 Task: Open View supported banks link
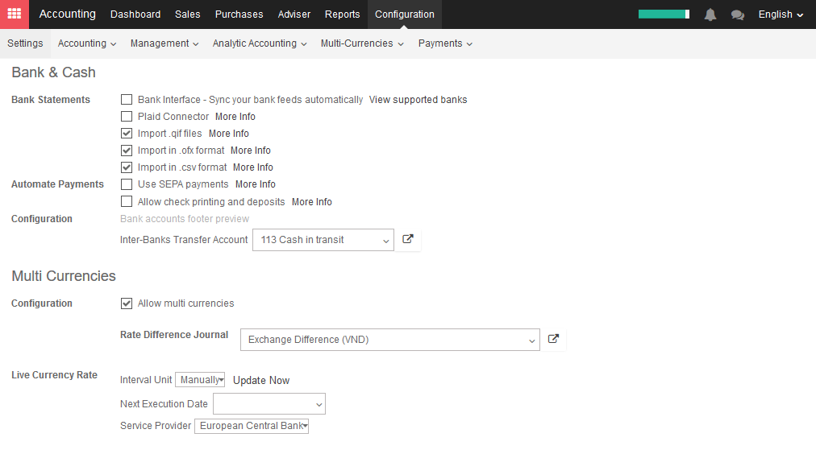418,99
